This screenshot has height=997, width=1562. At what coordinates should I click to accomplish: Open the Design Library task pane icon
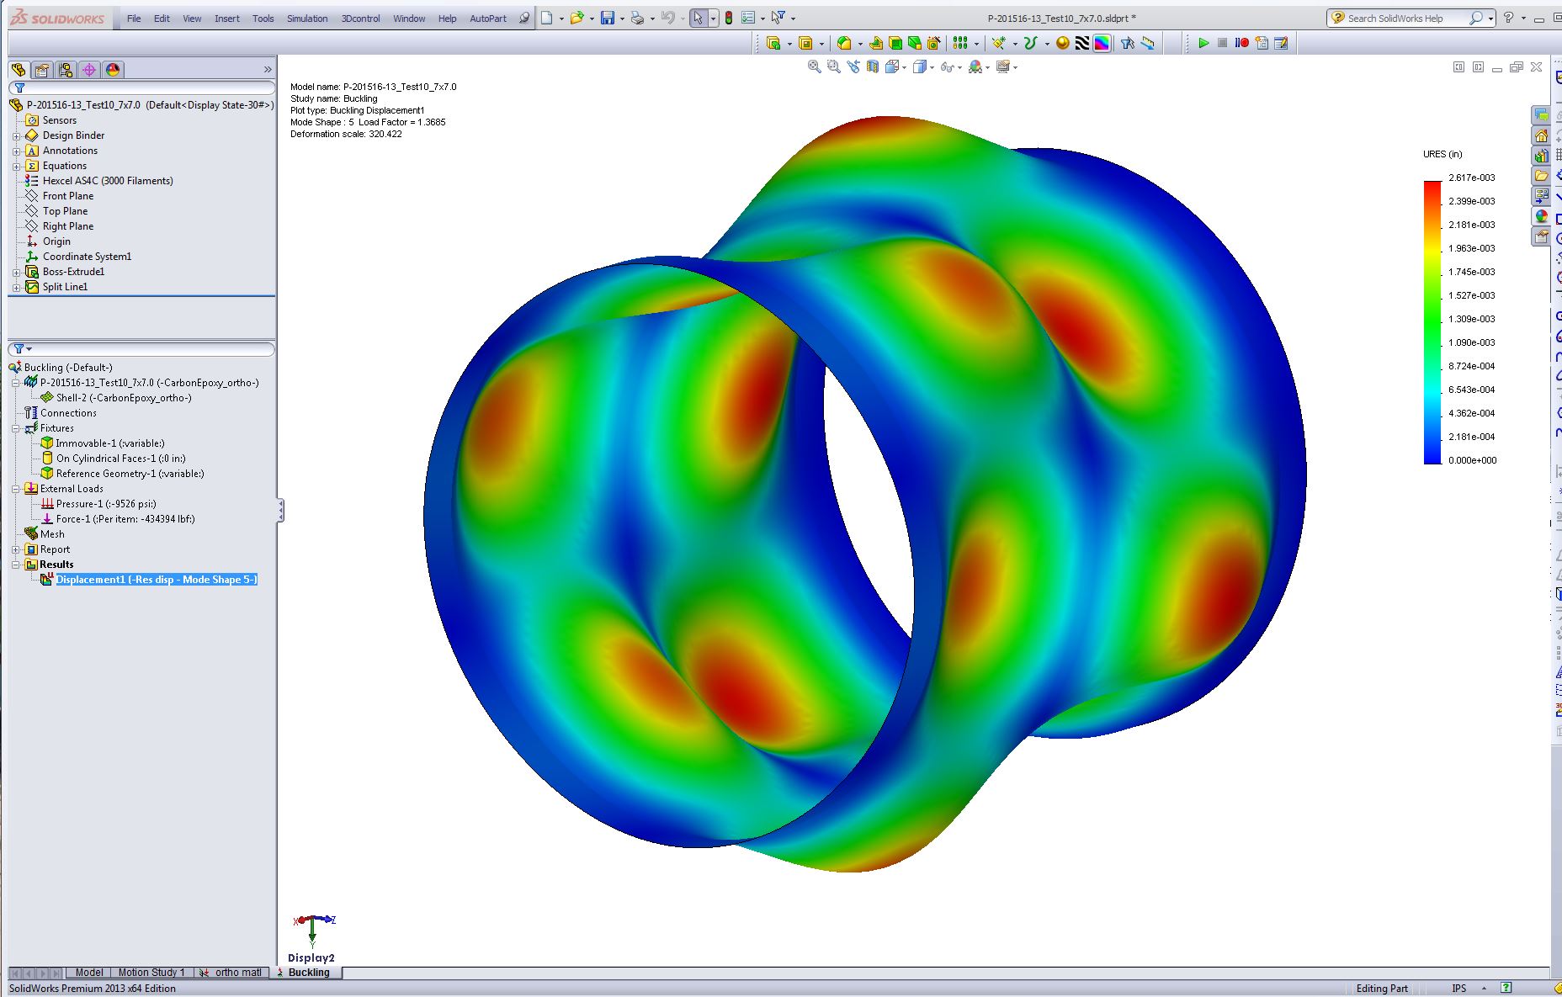tap(1541, 156)
